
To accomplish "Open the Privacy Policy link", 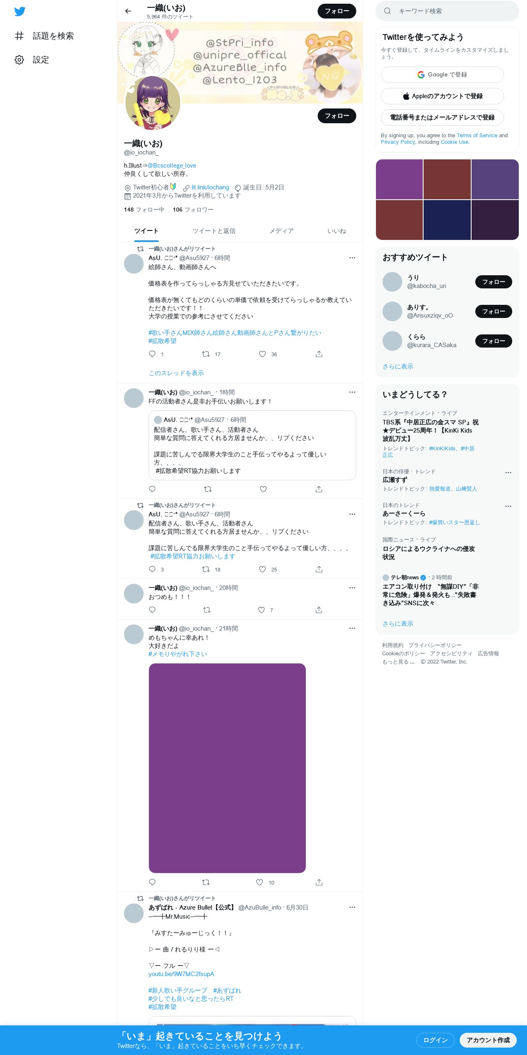I will click(398, 142).
